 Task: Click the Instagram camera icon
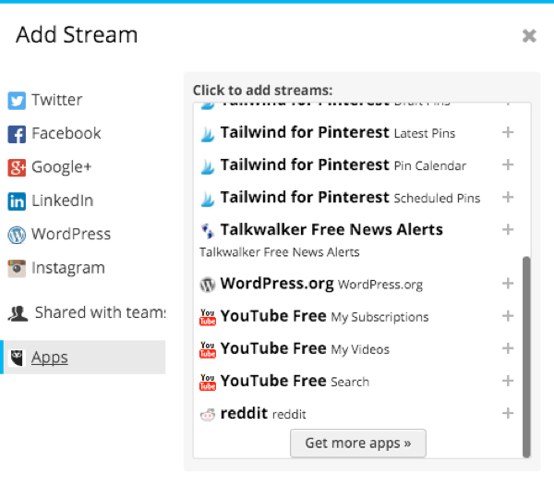pyautogui.click(x=17, y=268)
